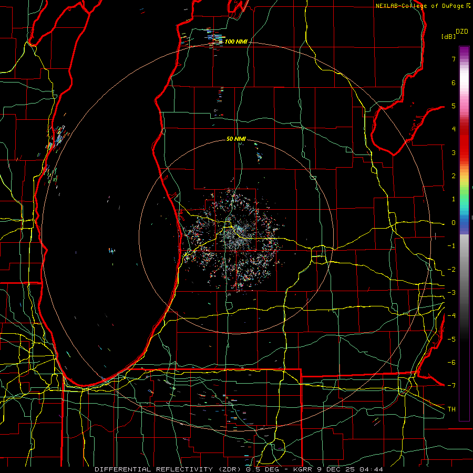Click the NEXLAB-College of DuPage credit text
Viewport: 473px width, 473px height.
[x=423, y=6]
